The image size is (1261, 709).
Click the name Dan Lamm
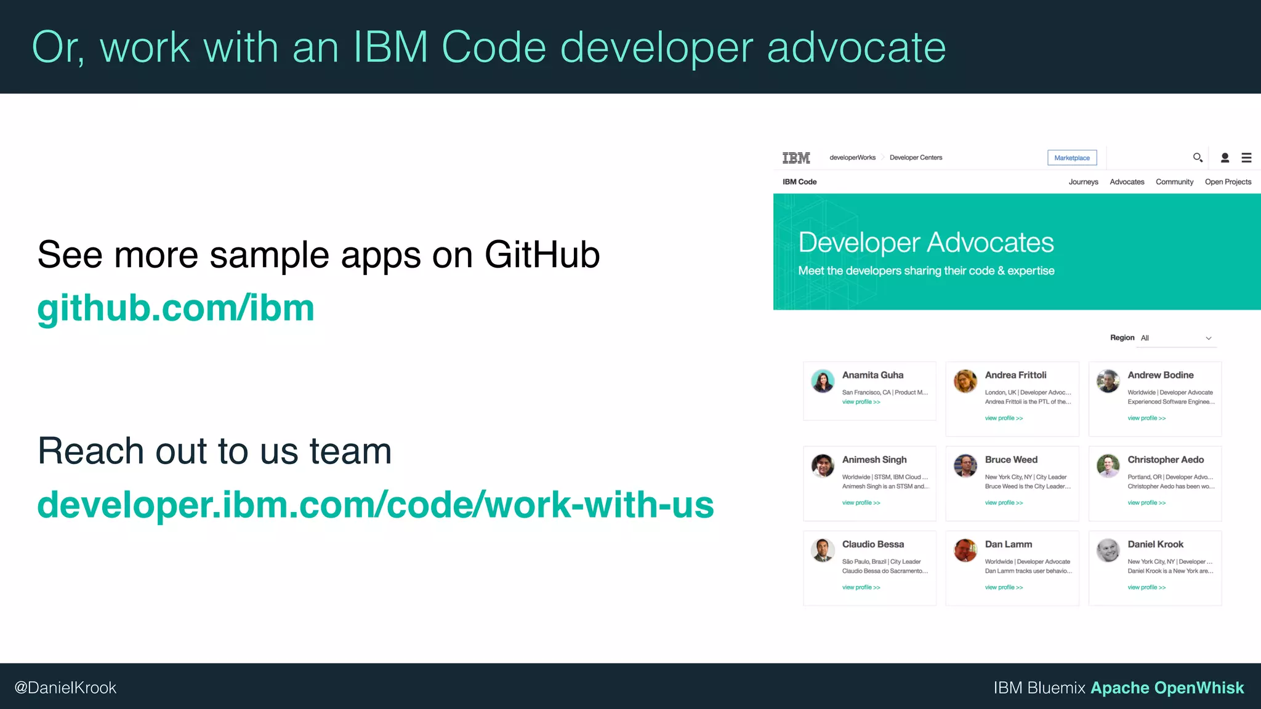pyautogui.click(x=1009, y=544)
